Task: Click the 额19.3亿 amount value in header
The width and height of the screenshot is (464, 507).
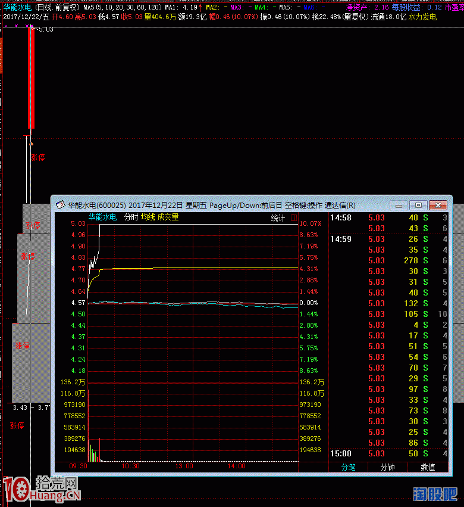Action: pyautogui.click(x=193, y=17)
